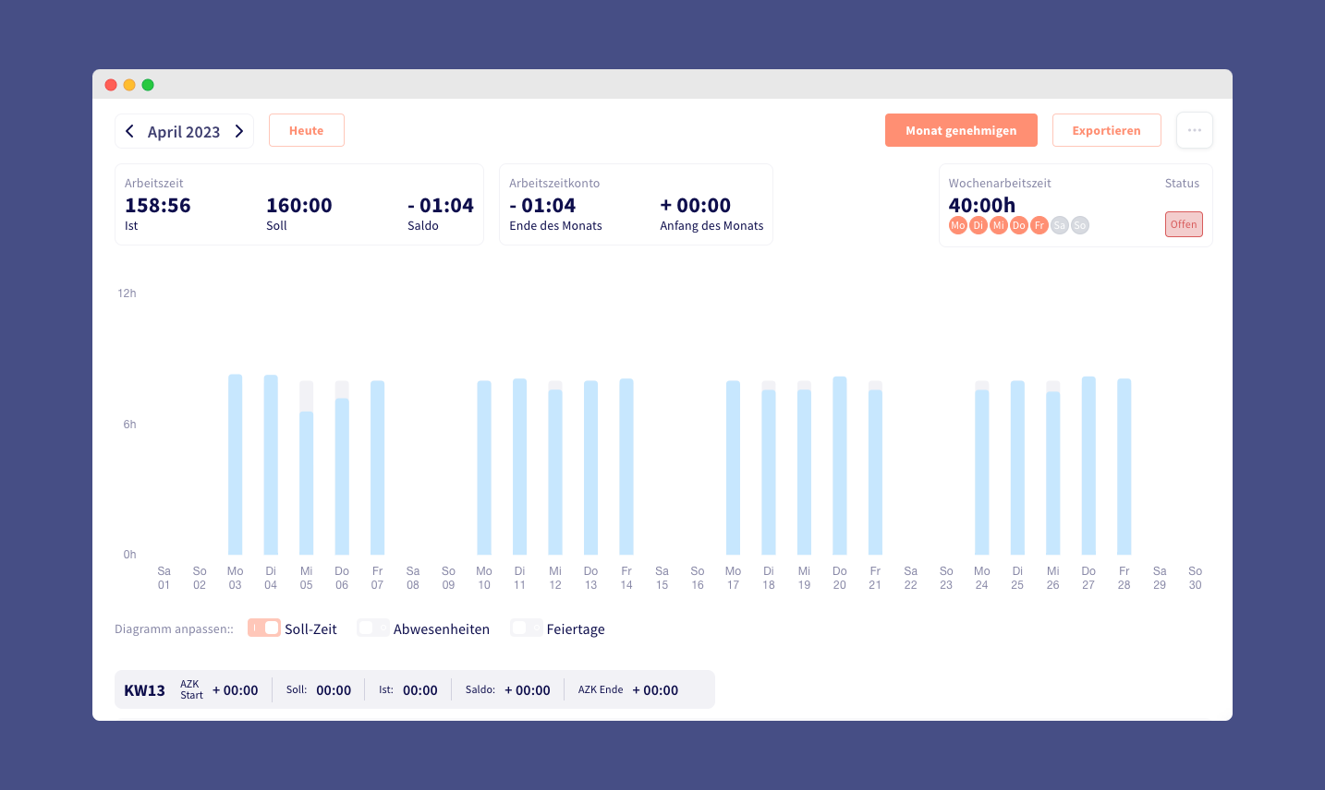Open the April 2023 month selector

click(184, 132)
